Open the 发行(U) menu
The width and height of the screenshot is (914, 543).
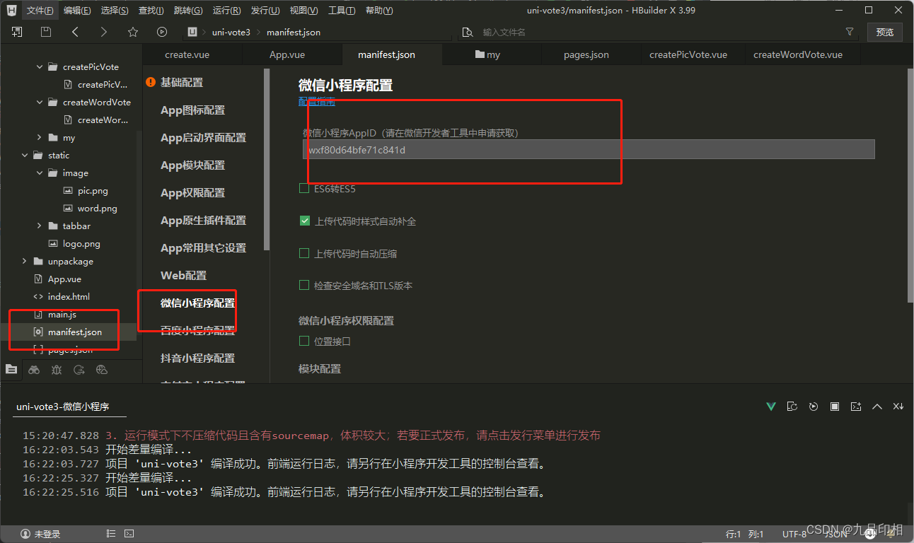tap(265, 11)
